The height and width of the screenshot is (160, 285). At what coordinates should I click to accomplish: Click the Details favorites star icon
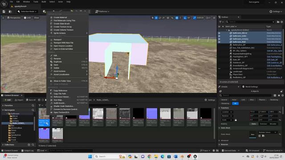point(279,95)
